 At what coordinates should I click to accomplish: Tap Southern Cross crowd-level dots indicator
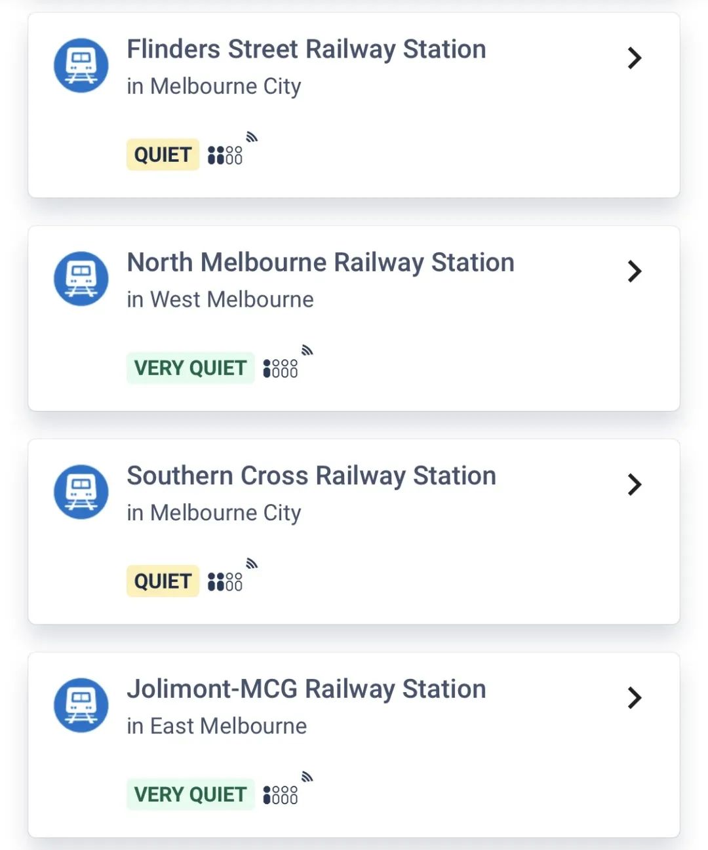point(225,582)
